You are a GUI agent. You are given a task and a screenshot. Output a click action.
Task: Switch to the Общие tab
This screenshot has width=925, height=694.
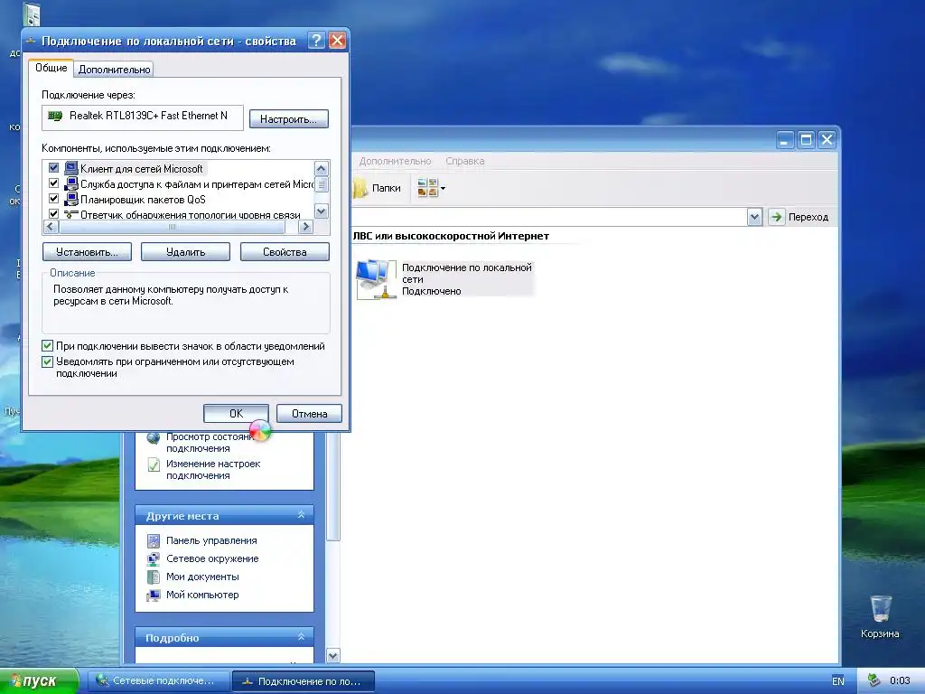click(51, 68)
